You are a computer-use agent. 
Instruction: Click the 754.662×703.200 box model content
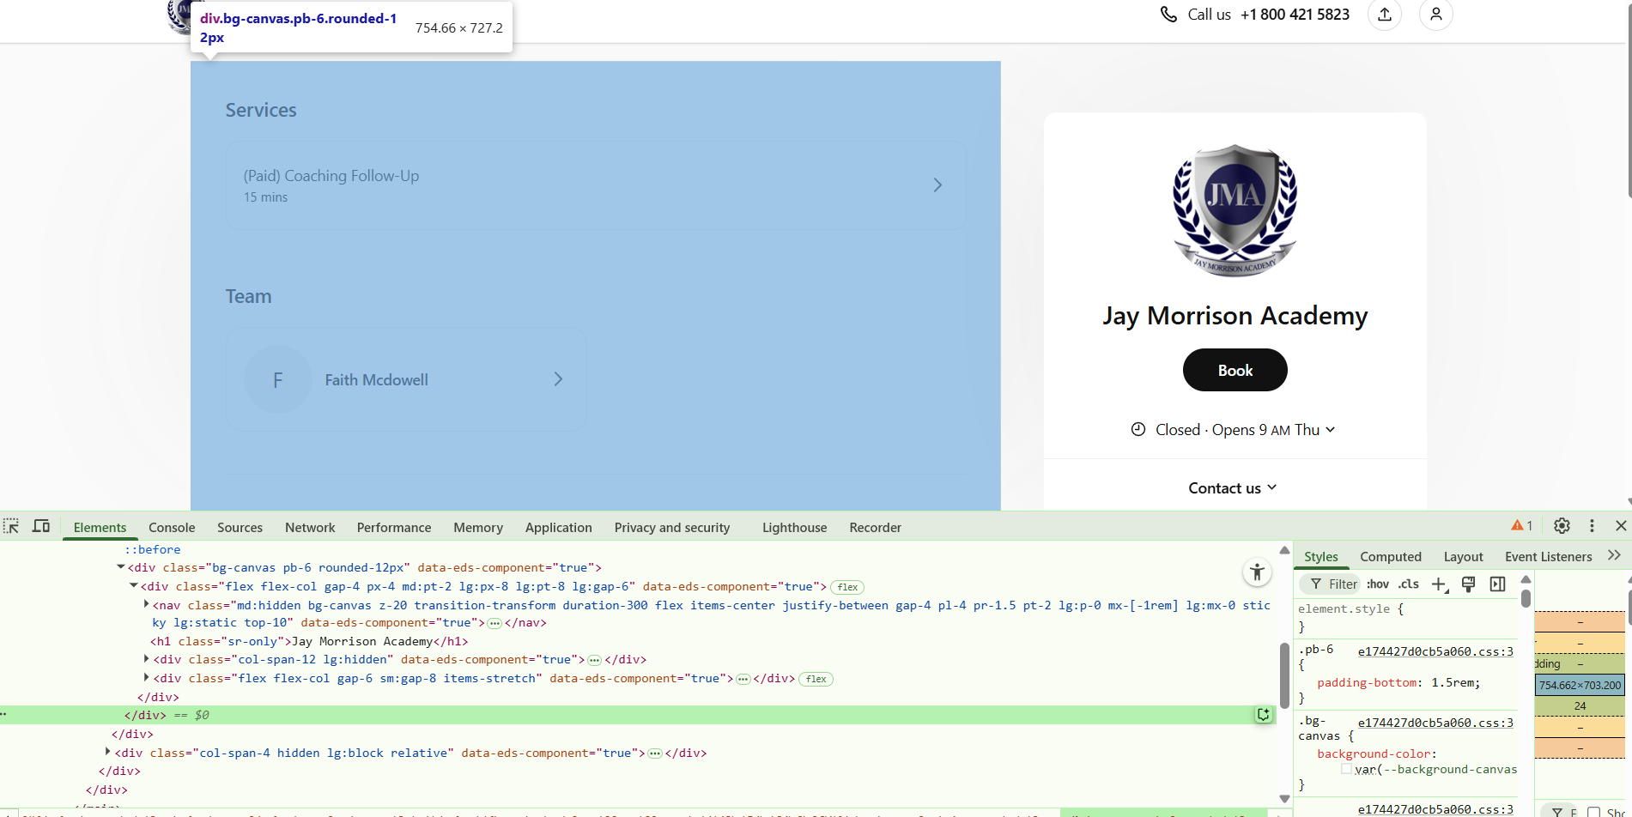(1580, 685)
